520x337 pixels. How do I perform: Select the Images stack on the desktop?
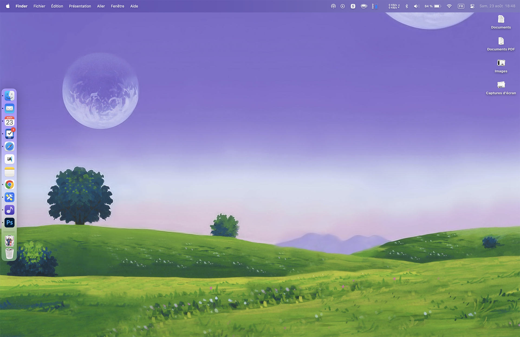tap(501, 66)
